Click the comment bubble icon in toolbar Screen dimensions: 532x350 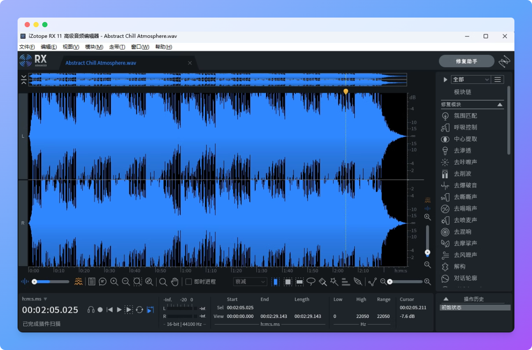103,281
